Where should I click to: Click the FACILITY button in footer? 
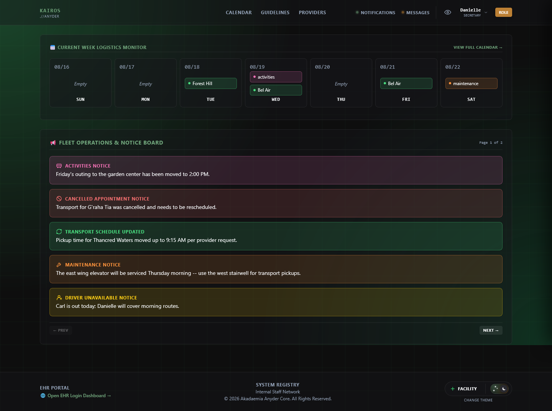tap(464, 389)
